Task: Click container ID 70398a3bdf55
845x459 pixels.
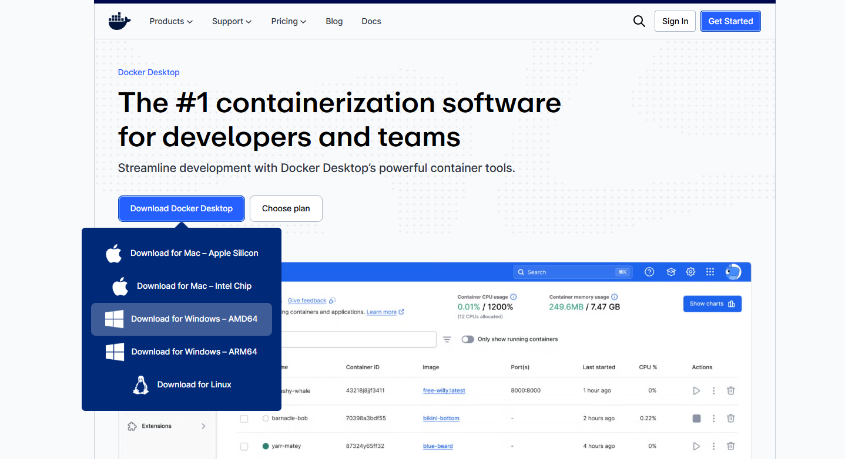Action: tap(366, 419)
